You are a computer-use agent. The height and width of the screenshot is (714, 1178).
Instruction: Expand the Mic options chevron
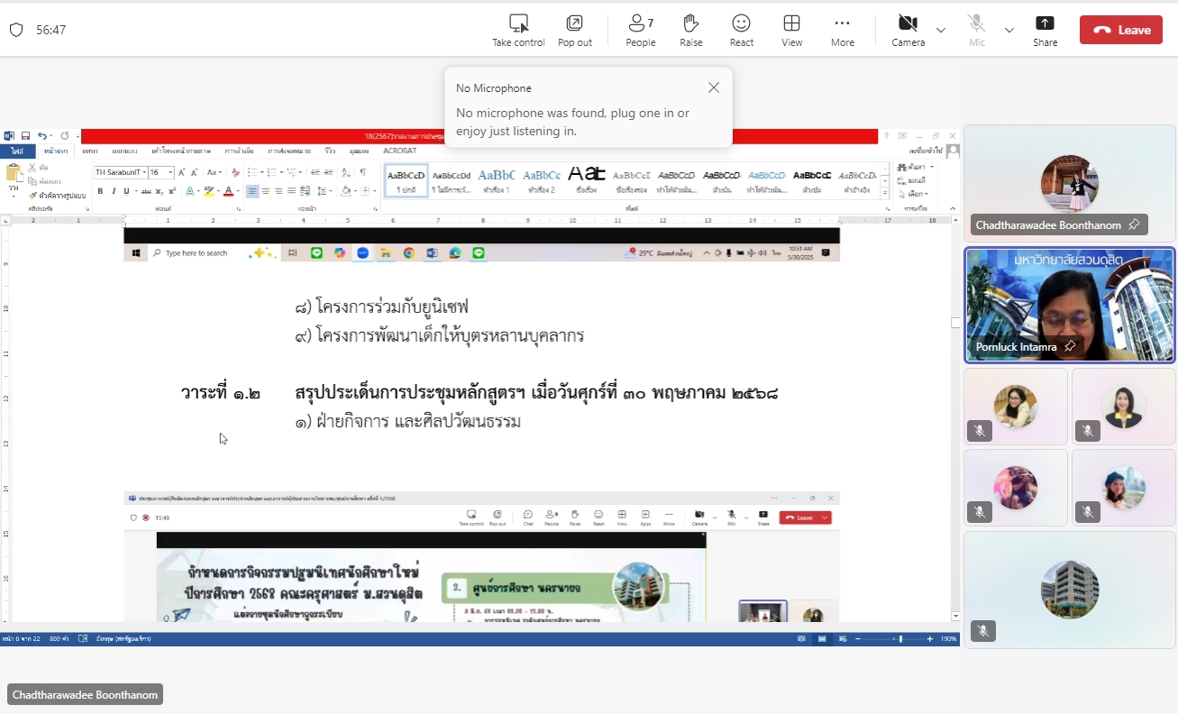(x=1009, y=30)
